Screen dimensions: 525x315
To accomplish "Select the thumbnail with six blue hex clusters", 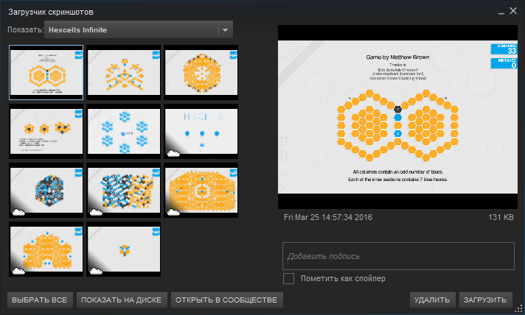I will coord(124,131).
